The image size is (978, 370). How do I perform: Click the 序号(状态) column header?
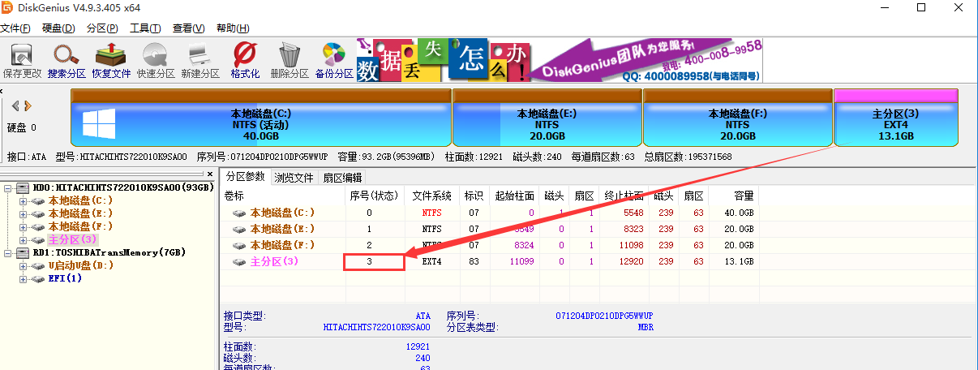pos(372,196)
